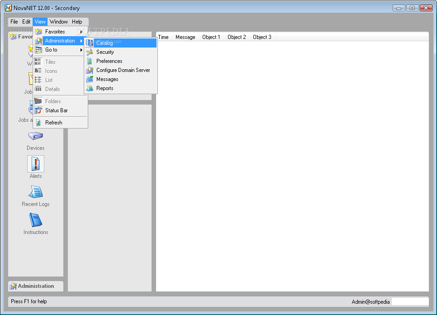
Task: Choose Security from the submenu
Action: click(x=121, y=52)
